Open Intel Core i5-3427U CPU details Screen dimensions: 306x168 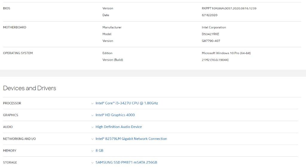[127, 103]
